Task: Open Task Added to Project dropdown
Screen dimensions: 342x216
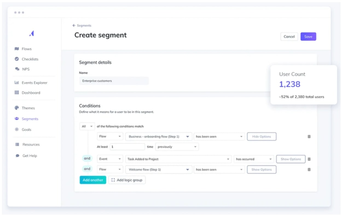Action: (178, 159)
